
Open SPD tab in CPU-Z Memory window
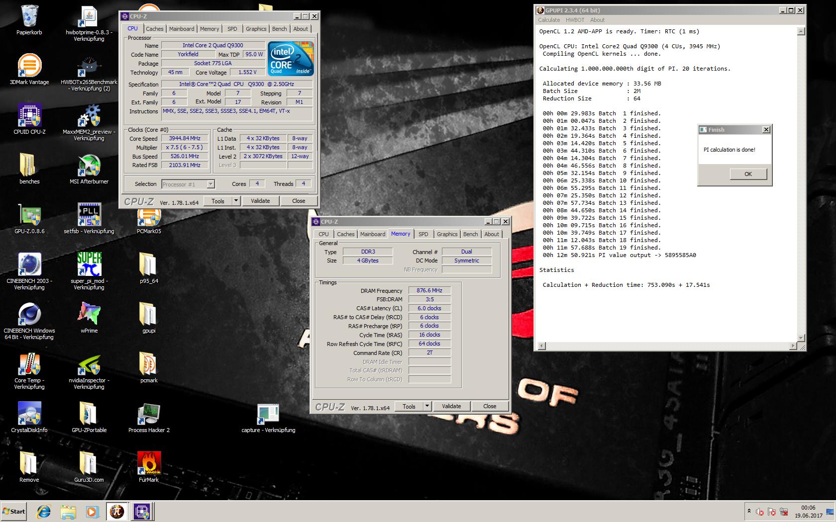(x=423, y=234)
